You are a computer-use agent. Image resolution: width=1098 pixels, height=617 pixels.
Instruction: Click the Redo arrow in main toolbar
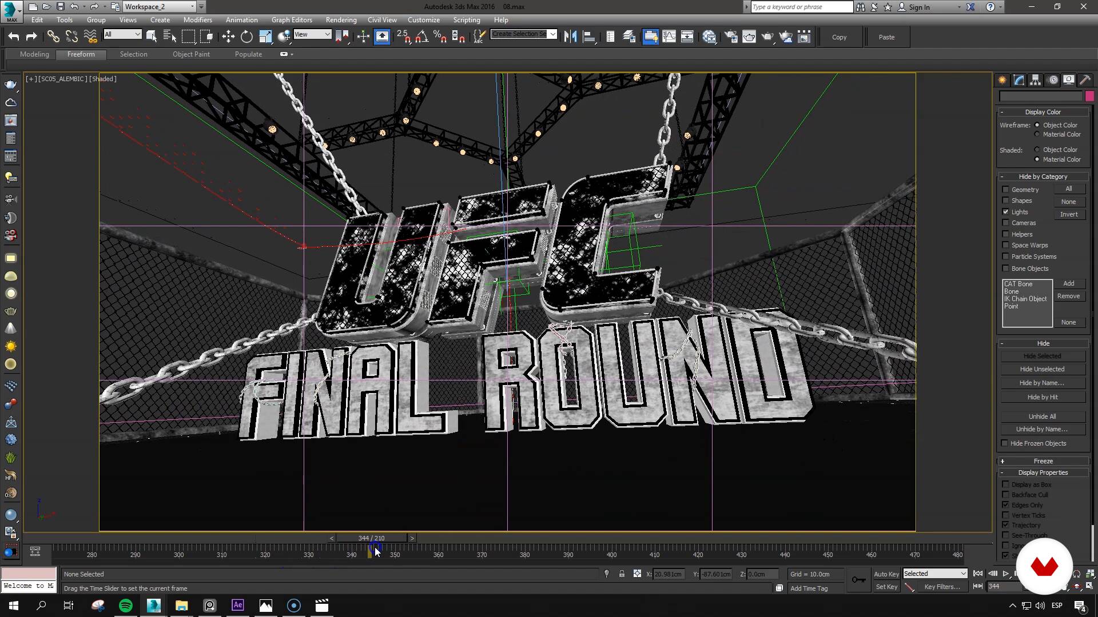coord(31,37)
